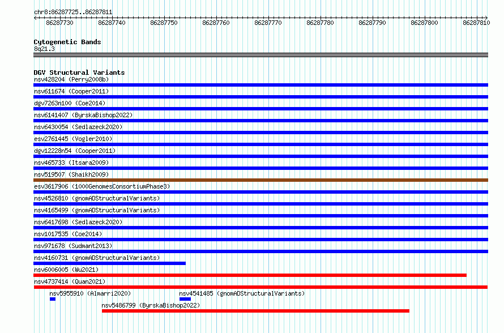Click the small blue nsv4541485 feature block
This screenshot has height=333, width=504.
click(x=185, y=299)
